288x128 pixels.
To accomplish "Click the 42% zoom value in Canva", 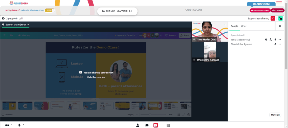I will [170, 115].
